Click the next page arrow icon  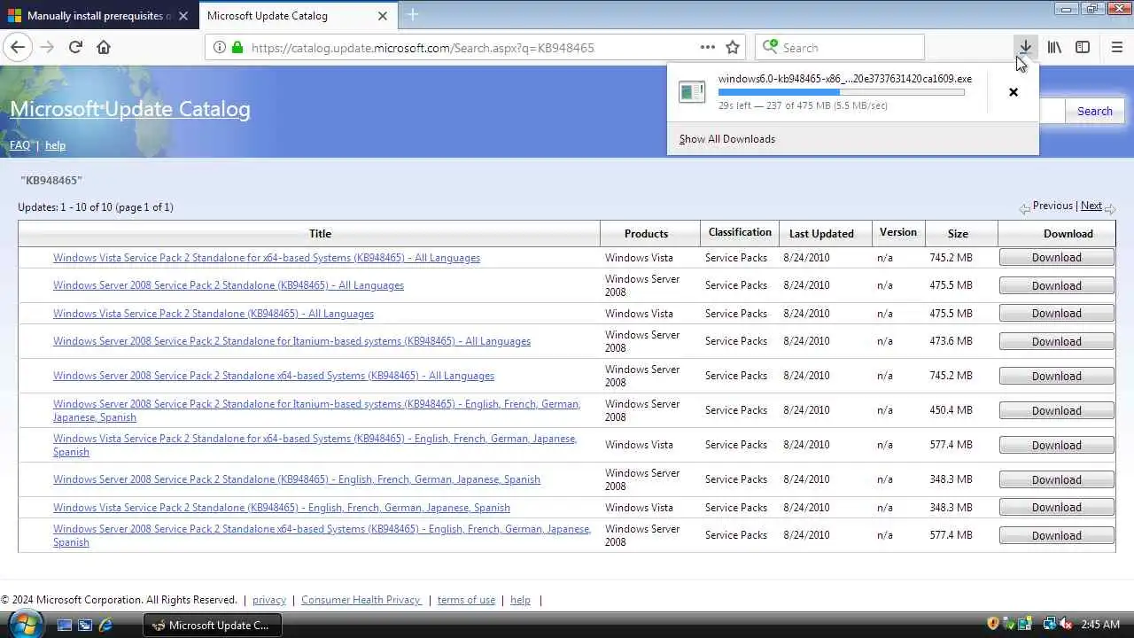point(1110,209)
